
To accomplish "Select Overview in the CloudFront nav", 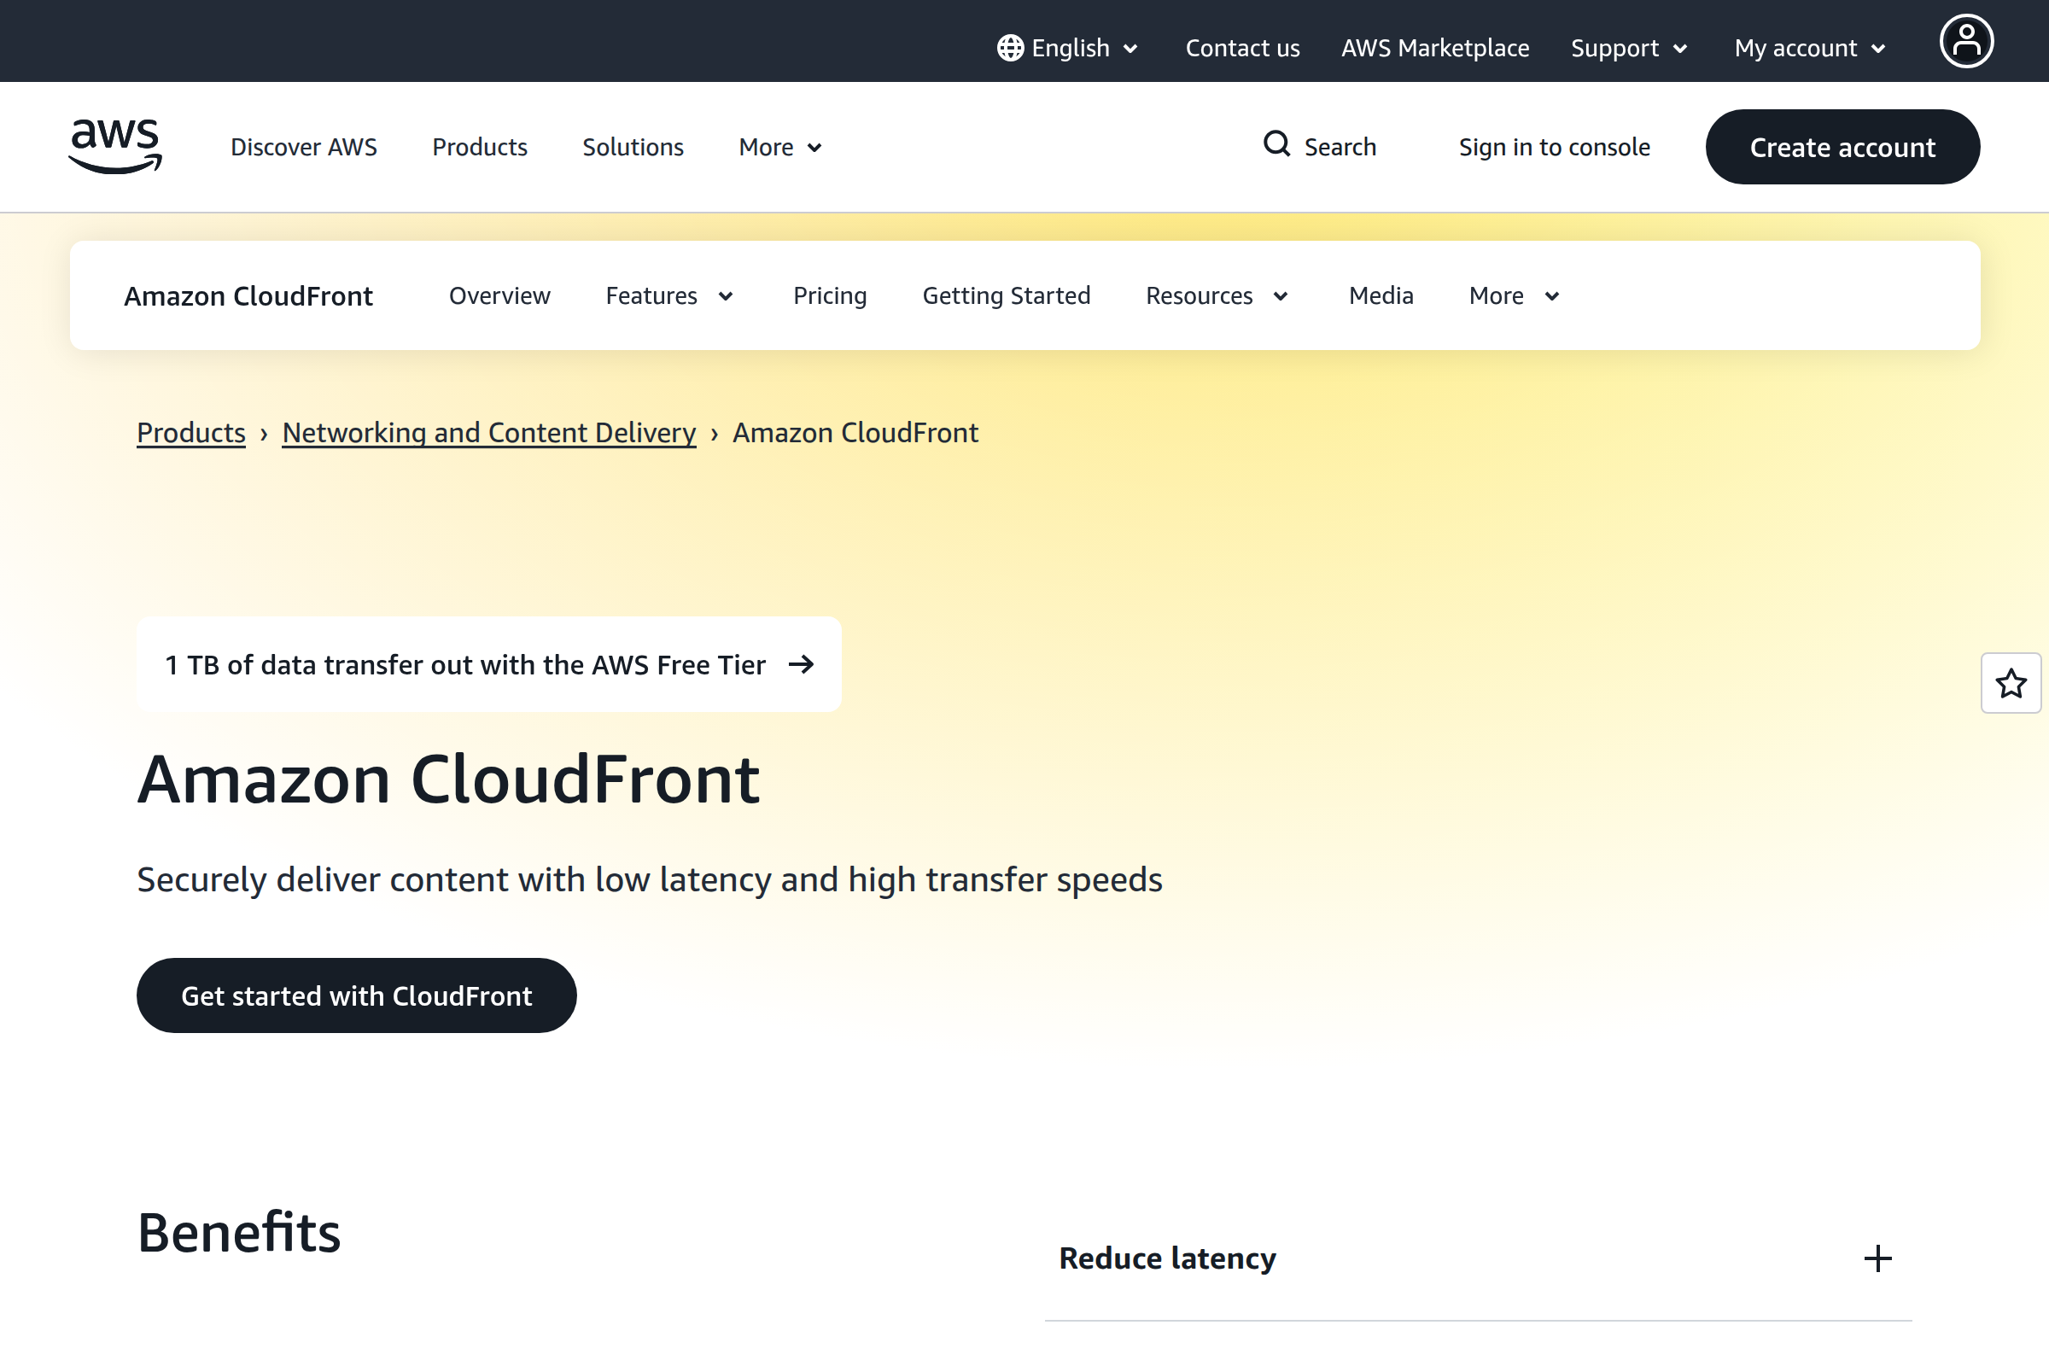I will point(499,295).
